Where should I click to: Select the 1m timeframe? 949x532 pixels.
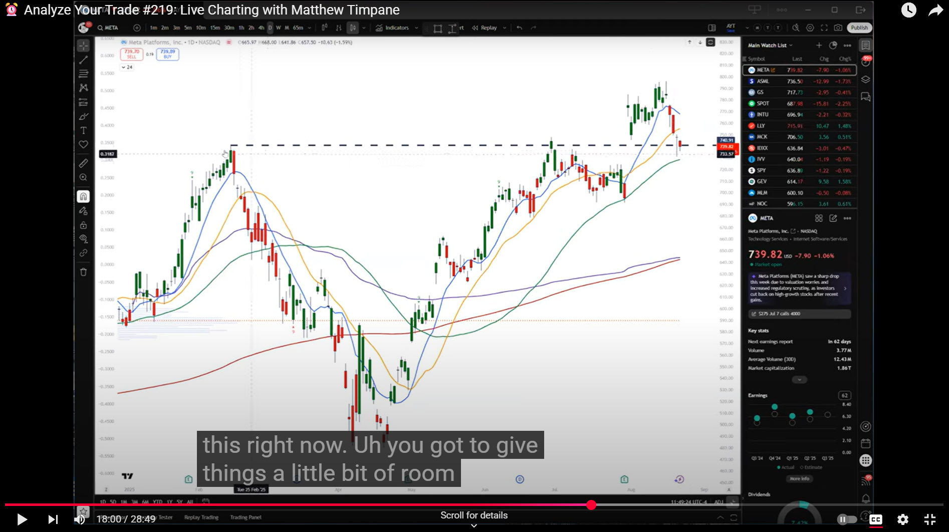153,28
